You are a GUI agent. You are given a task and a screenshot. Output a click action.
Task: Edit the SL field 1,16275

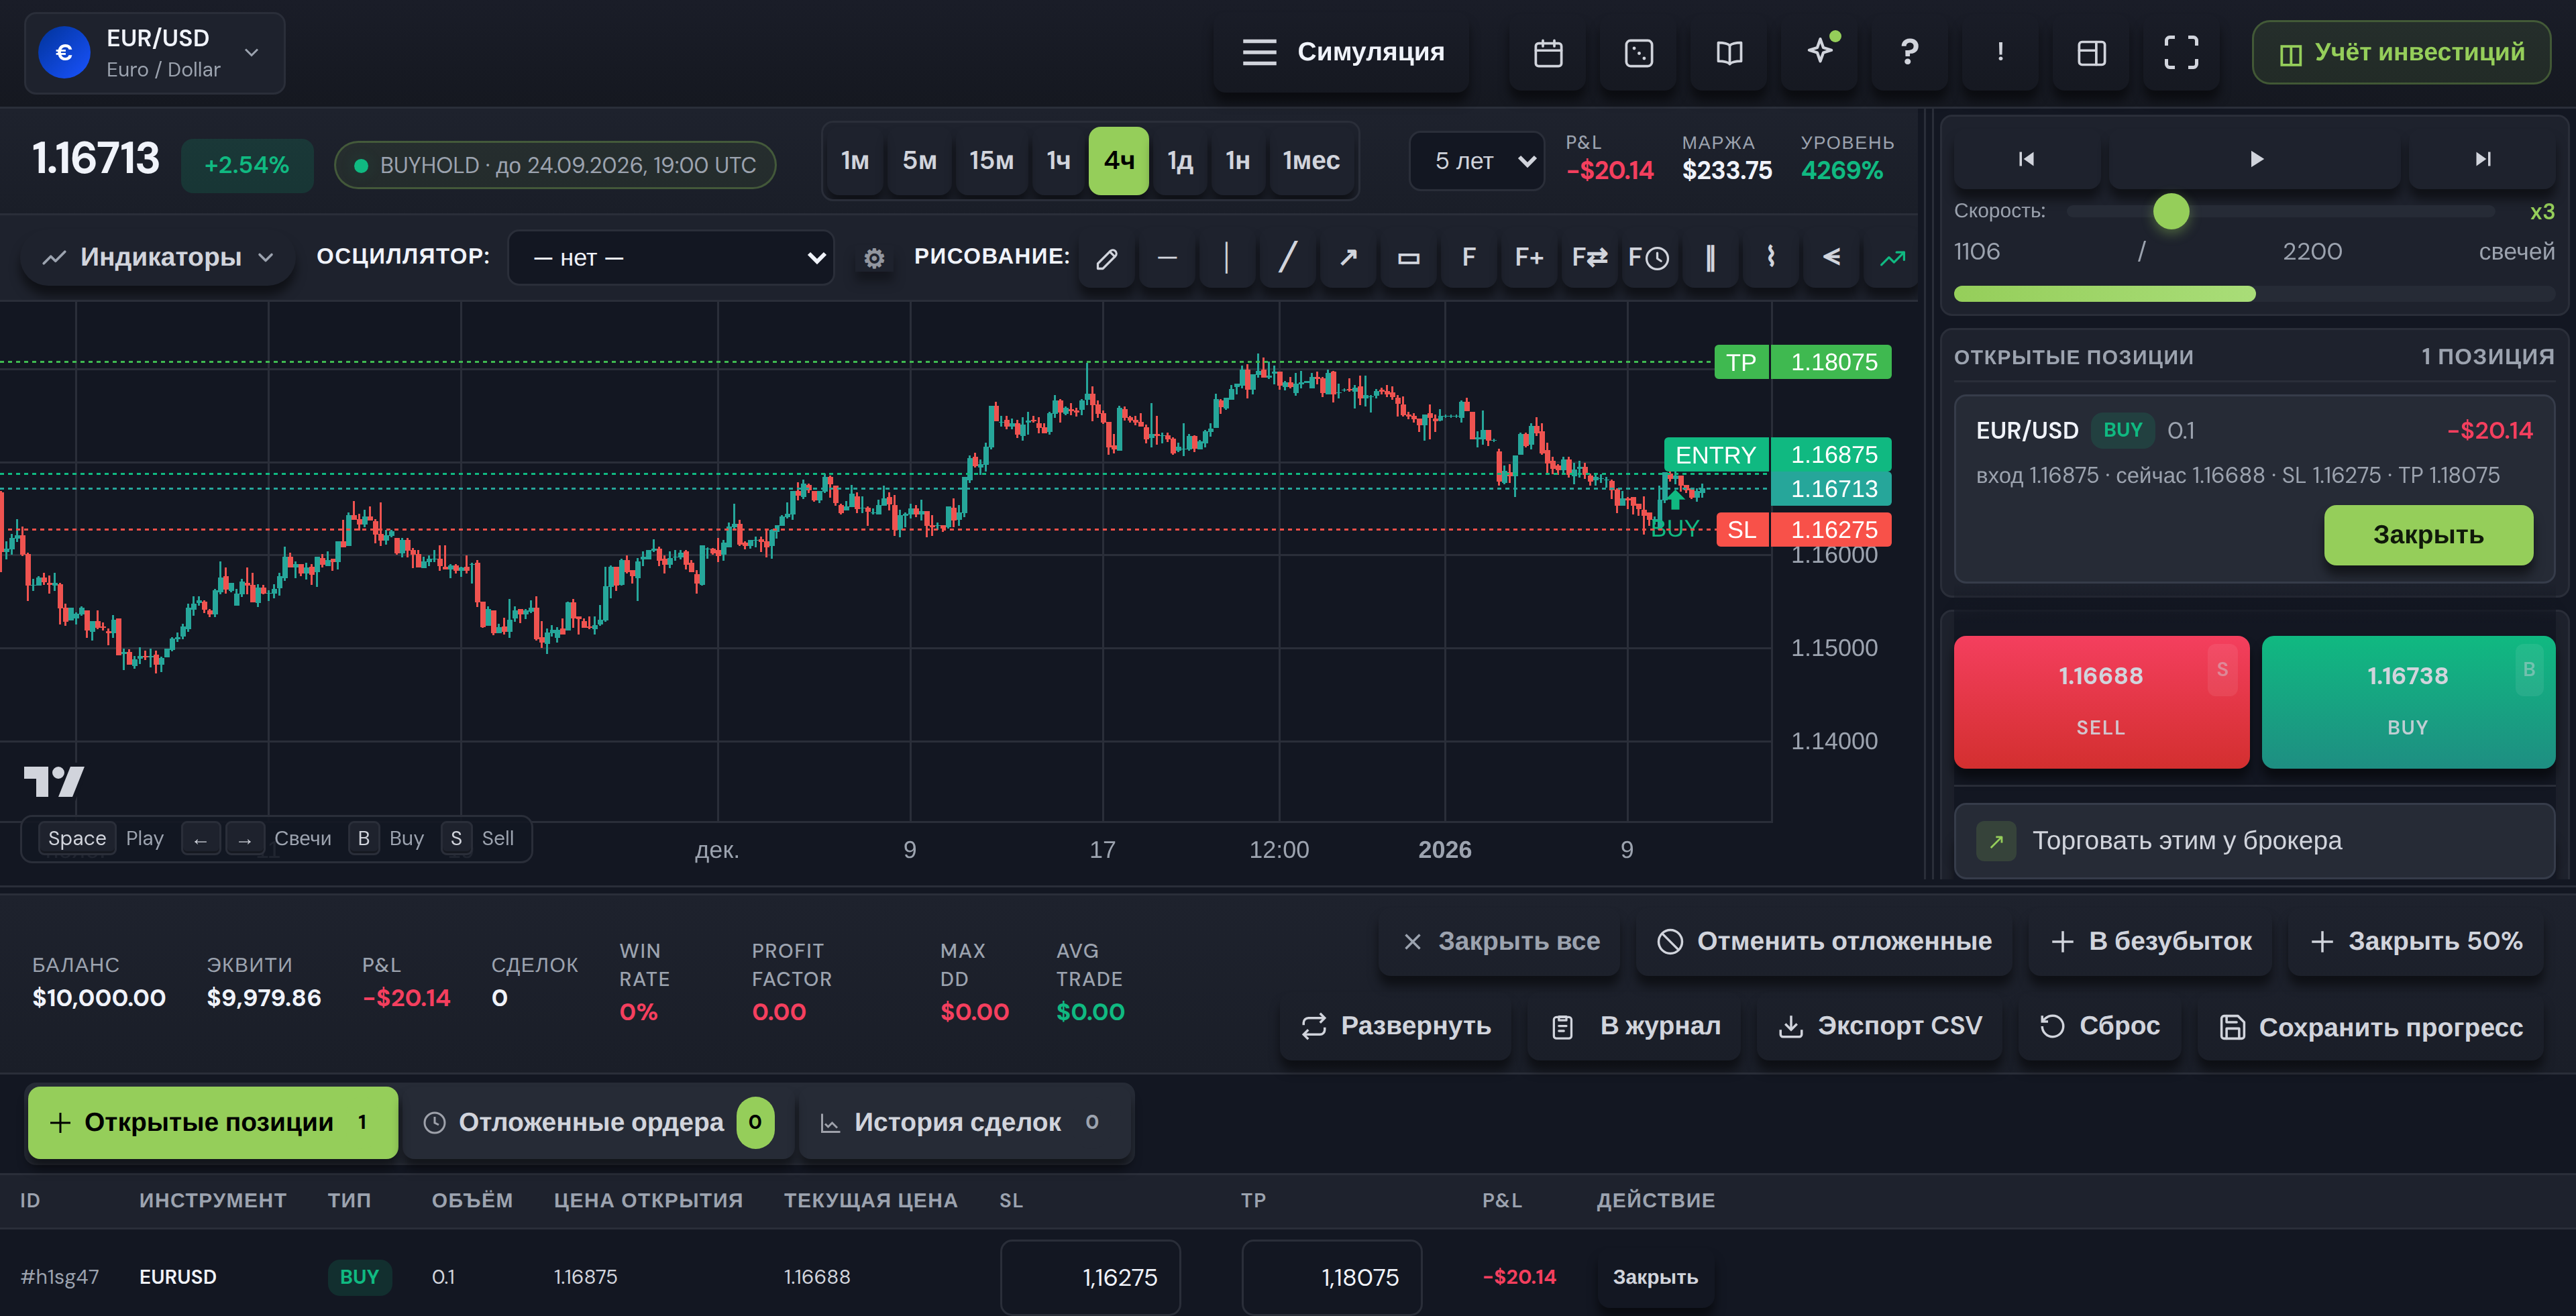point(1090,1277)
